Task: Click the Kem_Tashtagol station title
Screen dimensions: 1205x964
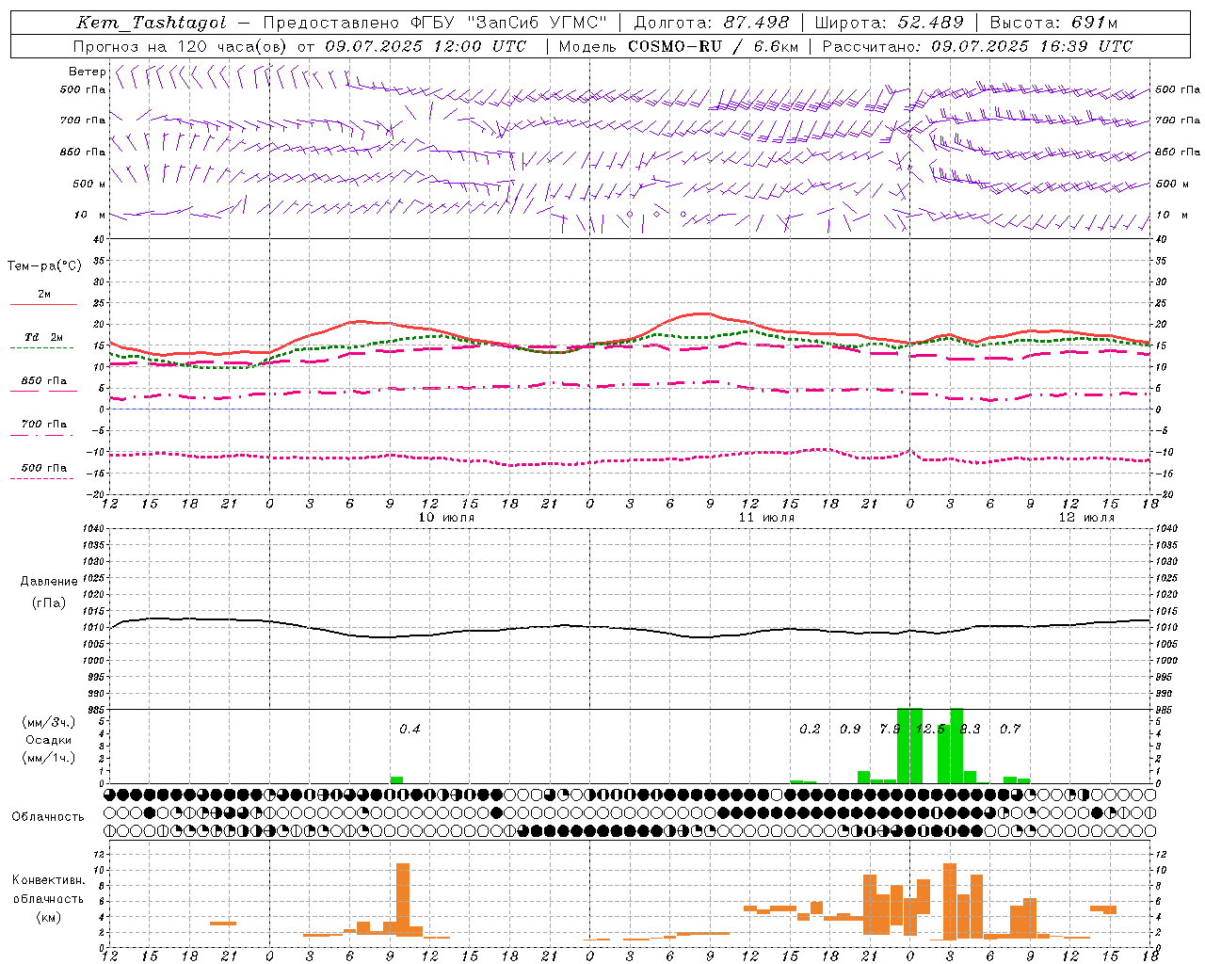Action: (x=152, y=23)
